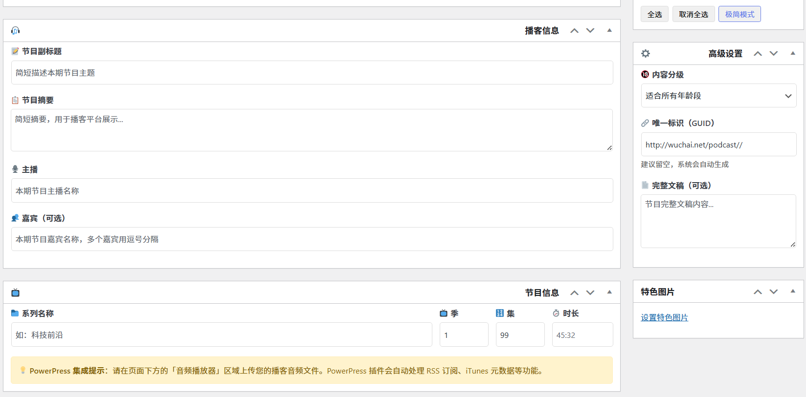Move 节目信息 panel down
The height and width of the screenshot is (397, 806).
coord(590,293)
